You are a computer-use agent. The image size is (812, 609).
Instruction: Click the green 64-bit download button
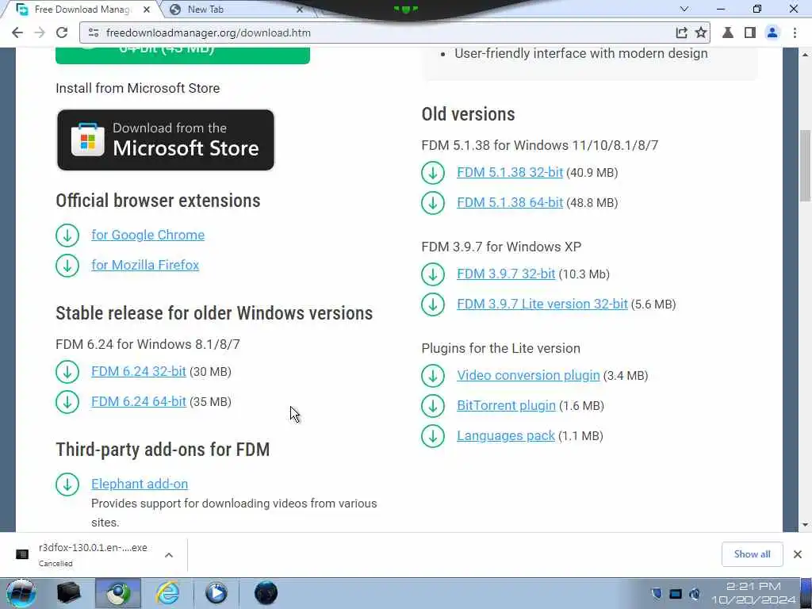coord(183,55)
